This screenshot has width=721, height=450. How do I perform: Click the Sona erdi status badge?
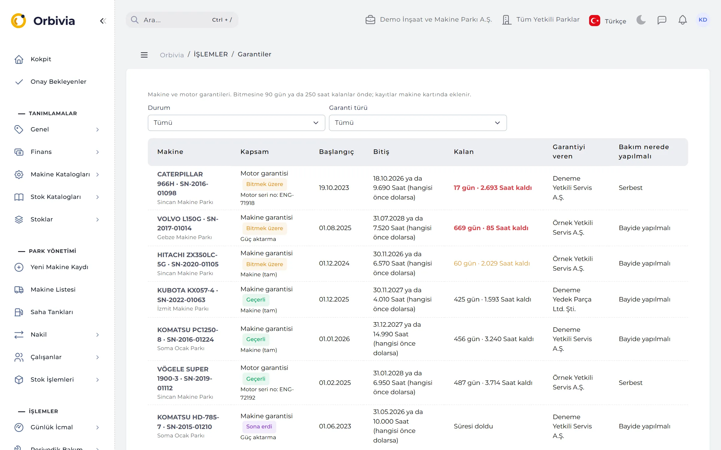pyautogui.click(x=259, y=426)
